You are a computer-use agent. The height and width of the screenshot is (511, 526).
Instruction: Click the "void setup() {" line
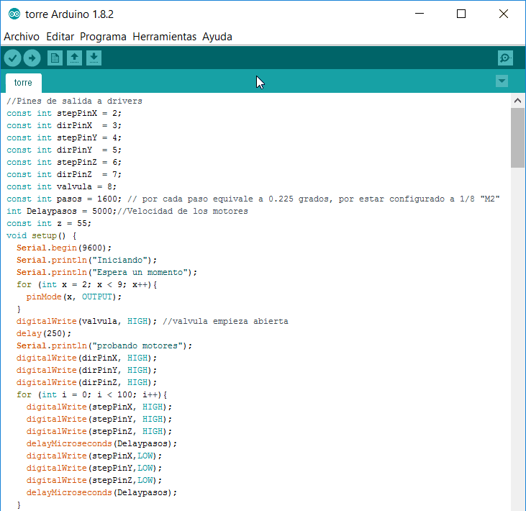(42, 235)
